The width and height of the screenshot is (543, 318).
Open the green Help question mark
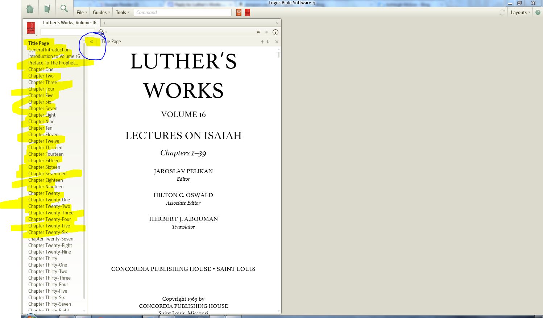click(538, 12)
